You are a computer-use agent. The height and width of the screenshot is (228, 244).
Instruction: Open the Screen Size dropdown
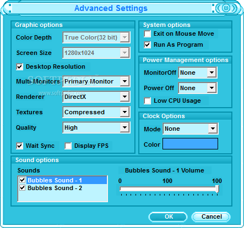click(x=96, y=53)
